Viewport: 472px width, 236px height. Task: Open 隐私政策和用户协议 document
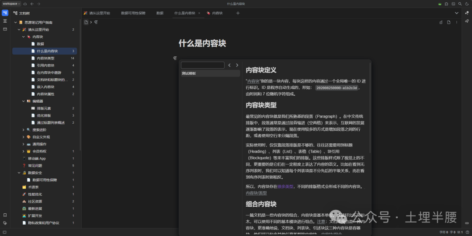45,223
